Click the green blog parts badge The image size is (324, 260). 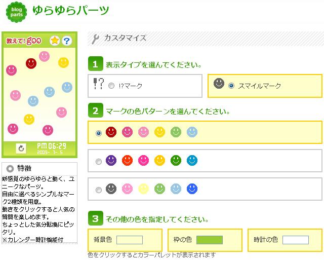[16, 12]
